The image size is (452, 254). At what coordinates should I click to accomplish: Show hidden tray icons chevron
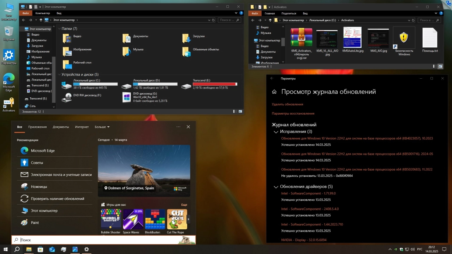[391, 249]
